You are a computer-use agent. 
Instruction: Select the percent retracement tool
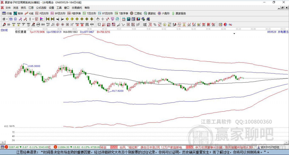pyautogui.click(x=155, y=24)
